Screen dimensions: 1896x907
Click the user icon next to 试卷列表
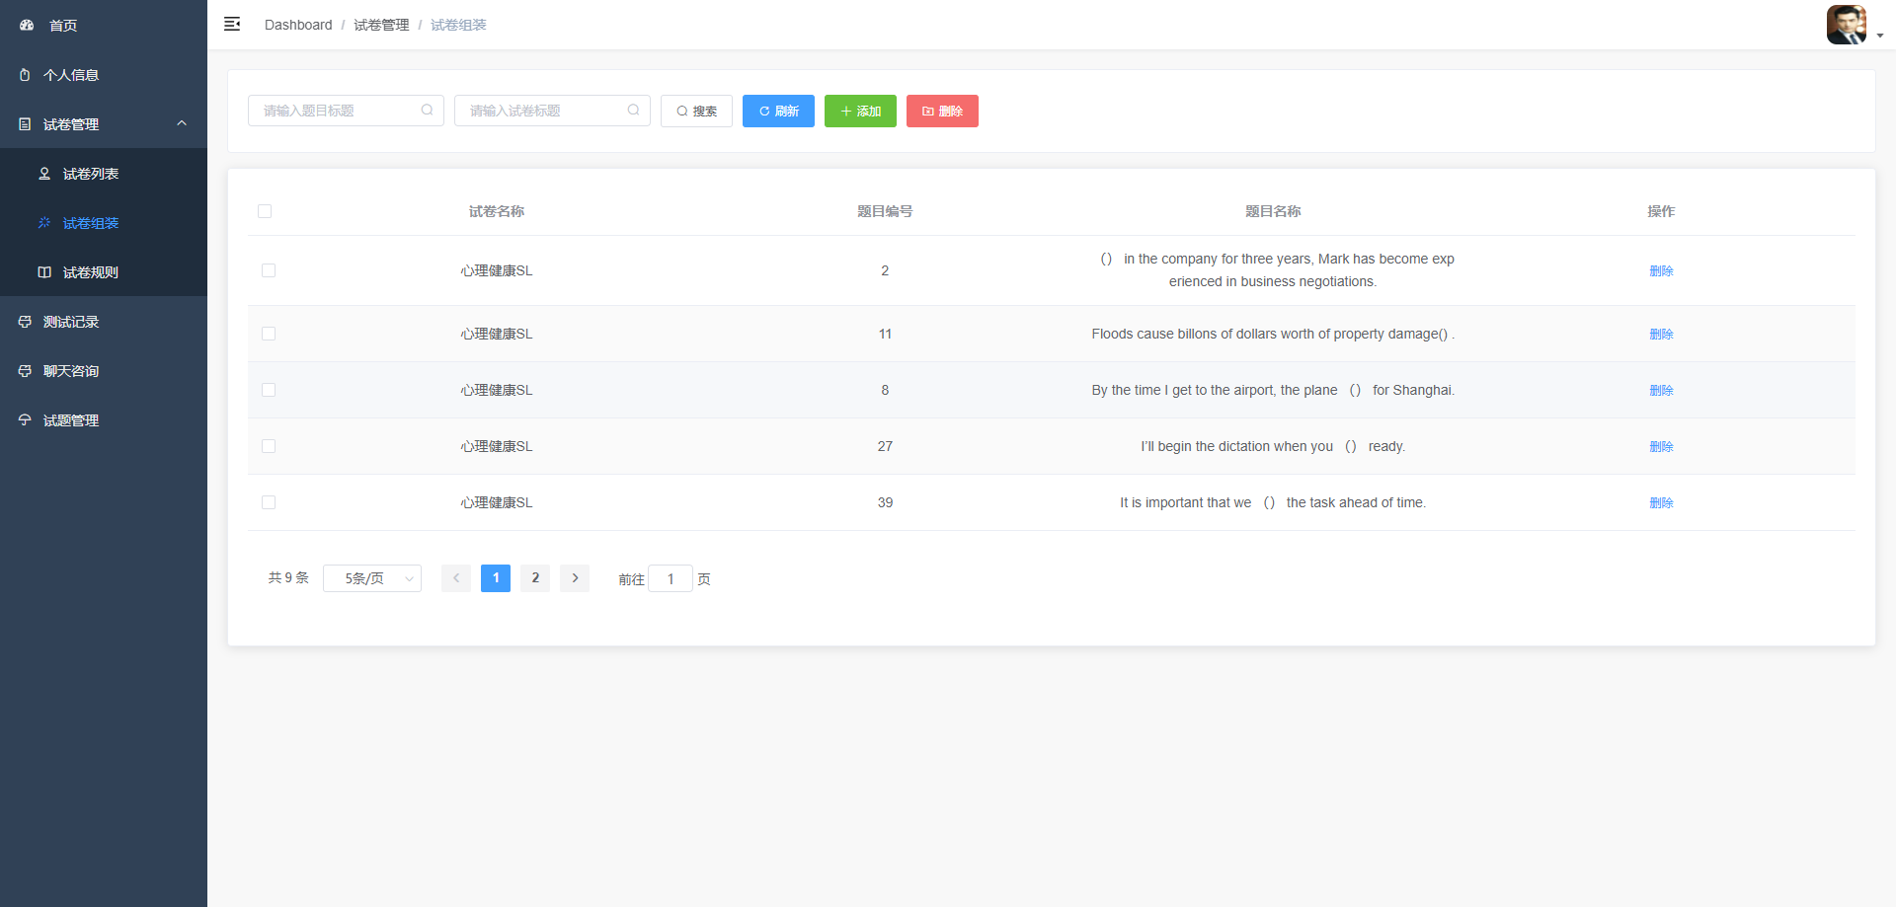pyautogui.click(x=44, y=174)
